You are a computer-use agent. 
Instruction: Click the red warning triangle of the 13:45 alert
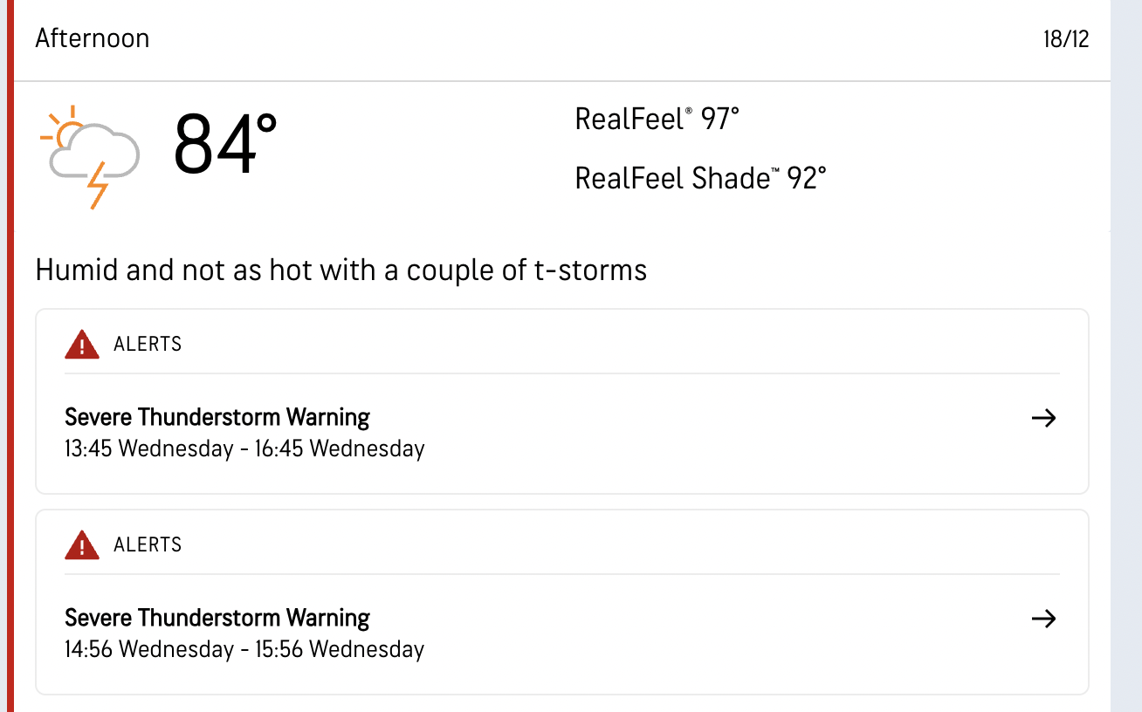tap(82, 345)
